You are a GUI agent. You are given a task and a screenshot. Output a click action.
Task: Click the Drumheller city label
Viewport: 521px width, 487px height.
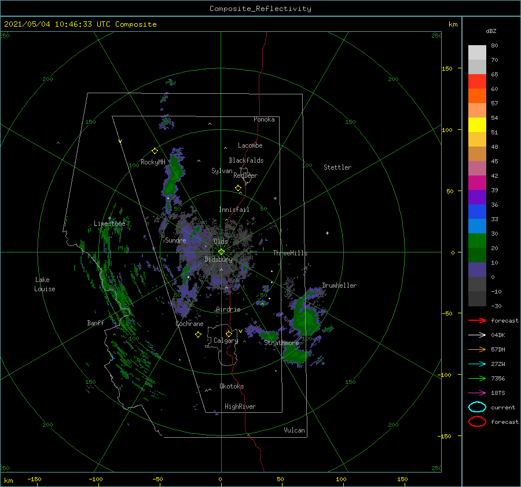[339, 285]
